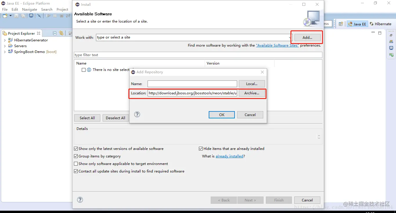Toggle Link with Editor in Project Explorer
This screenshot has height=213, width=396.
point(61,33)
